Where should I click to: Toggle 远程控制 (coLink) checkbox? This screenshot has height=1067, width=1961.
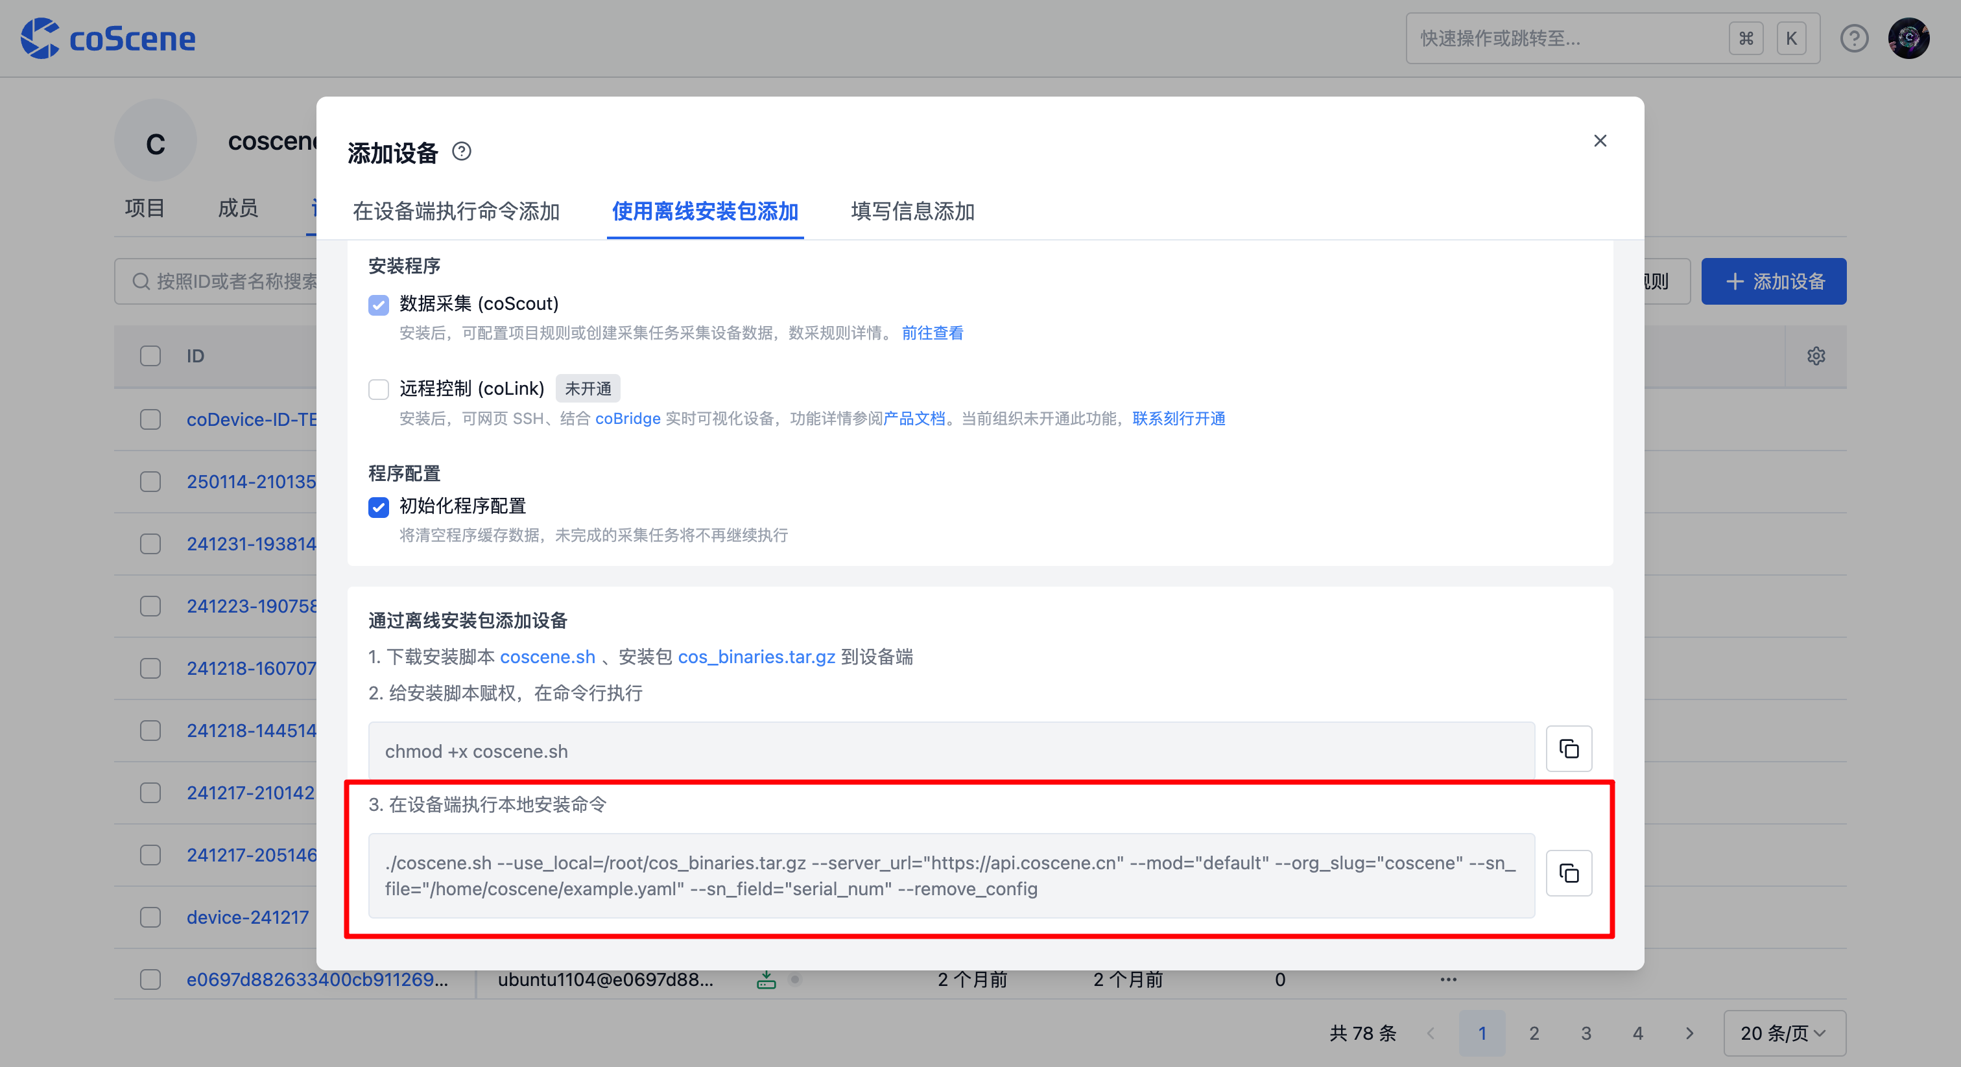pos(378,390)
